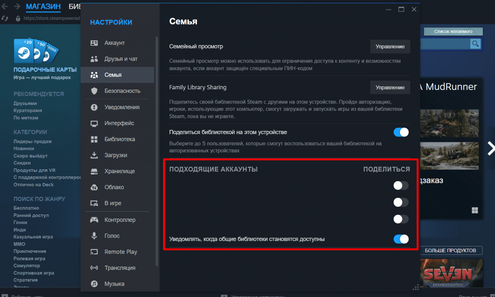
Task: Open the Cloud settings icon
Action: 94,187
